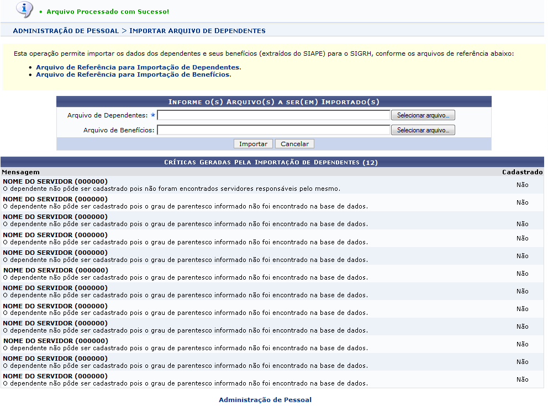This screenshot has width=548, height=407.
Task: Click the Cadastrado column header
Action: click(x=522, y=172)
